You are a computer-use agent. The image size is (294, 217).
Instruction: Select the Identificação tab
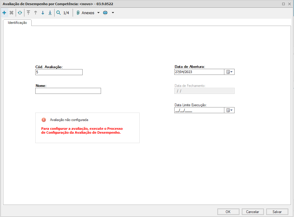(17, 23)
